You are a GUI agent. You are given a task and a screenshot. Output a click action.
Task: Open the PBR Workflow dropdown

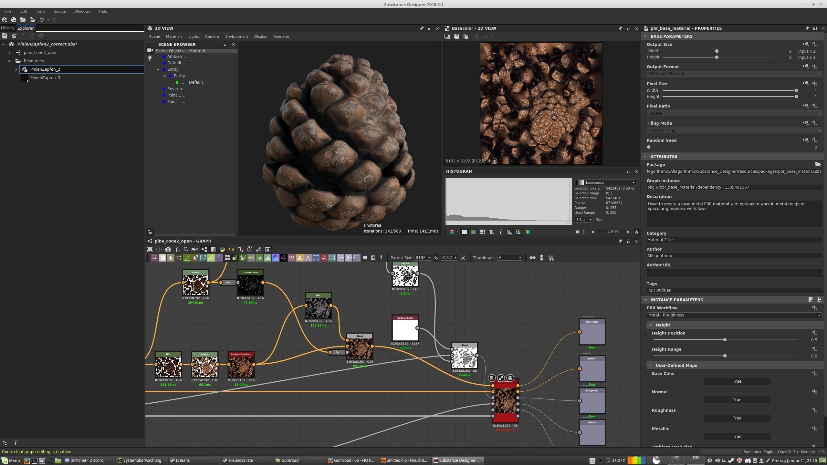coord(734,315)
